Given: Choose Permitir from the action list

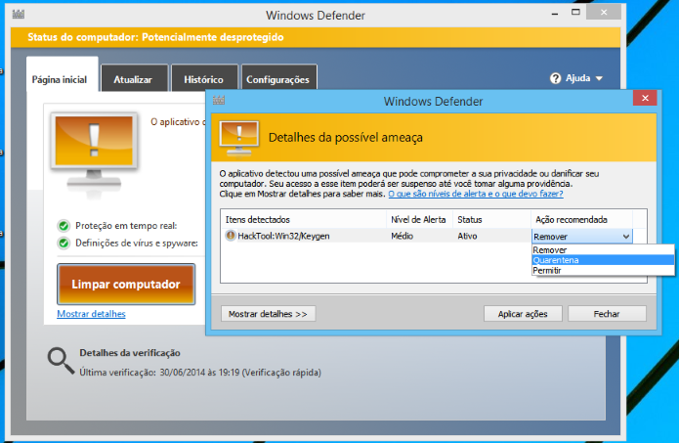Looking at the screenshot, I should pyautogui.click(x=603, y=270).
